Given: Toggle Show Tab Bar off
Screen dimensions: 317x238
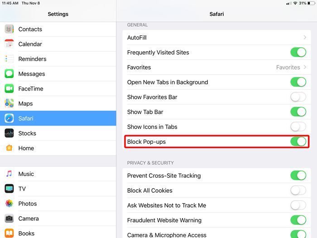Looking at the screenshot, I should [x=298, y=112].
